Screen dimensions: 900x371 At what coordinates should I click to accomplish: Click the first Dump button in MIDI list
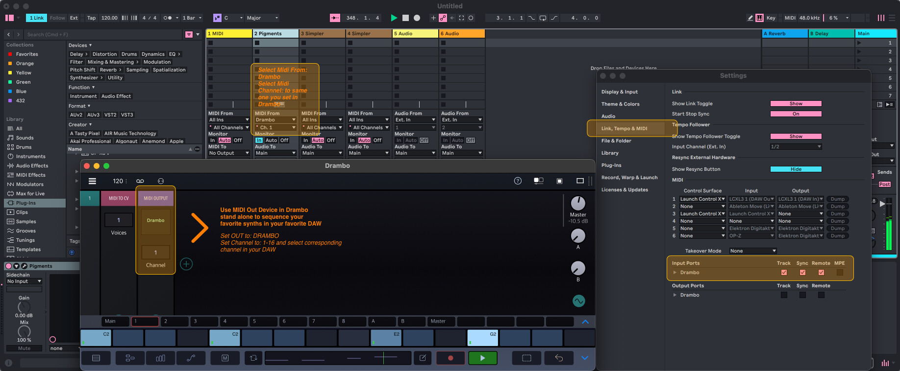click(837, 199)
